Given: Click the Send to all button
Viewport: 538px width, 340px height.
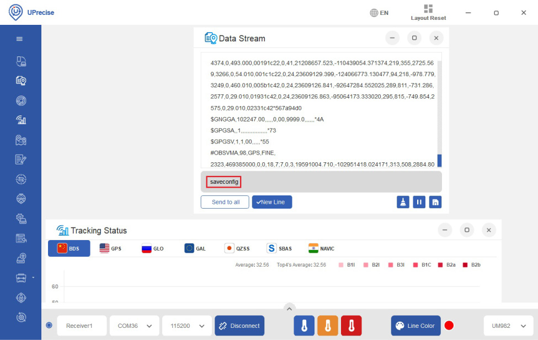Looking at the screenshot, I should (225, 202).
